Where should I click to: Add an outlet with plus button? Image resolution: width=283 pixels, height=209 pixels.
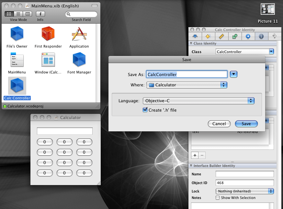tap(195, 155)
